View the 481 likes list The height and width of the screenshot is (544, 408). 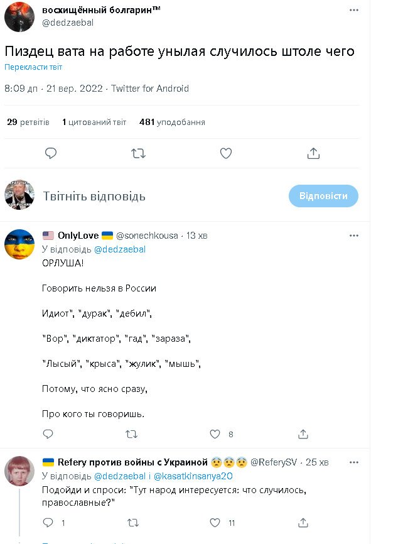172,122
